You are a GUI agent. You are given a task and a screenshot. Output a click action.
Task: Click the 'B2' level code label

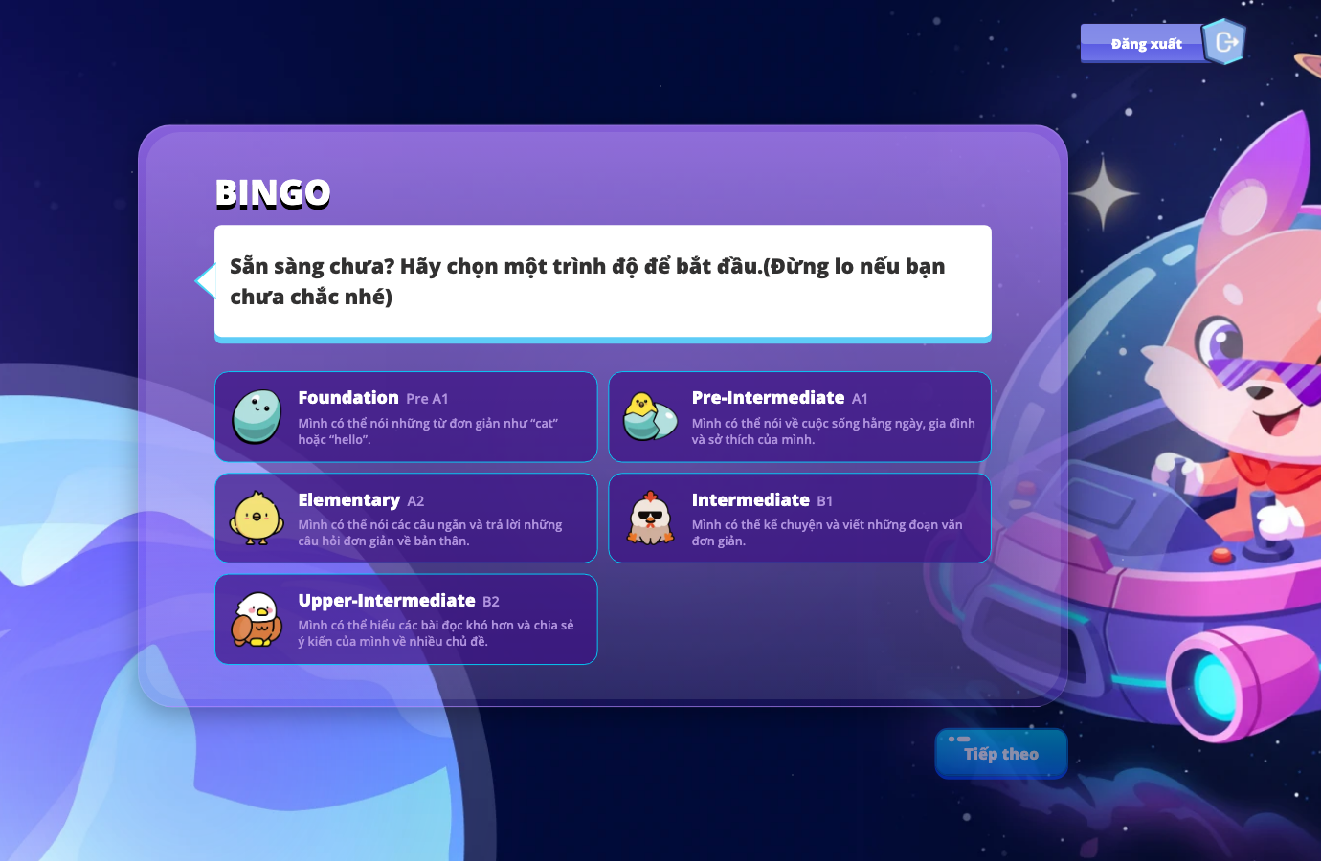[491, 602]
